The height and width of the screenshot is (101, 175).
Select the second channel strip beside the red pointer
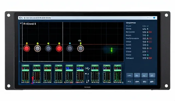(37, 74)
